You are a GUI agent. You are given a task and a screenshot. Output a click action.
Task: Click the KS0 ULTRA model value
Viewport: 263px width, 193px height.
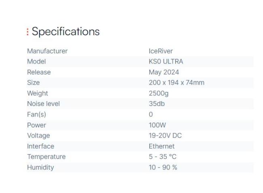pos(166,62)
